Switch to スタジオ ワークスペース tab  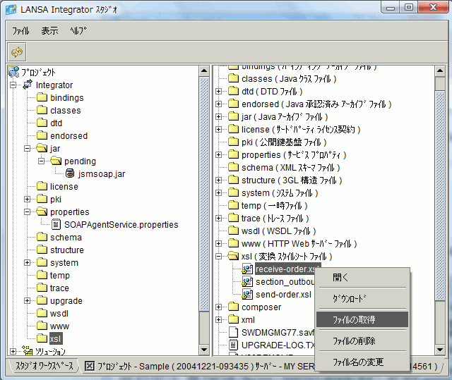point(44,366)
